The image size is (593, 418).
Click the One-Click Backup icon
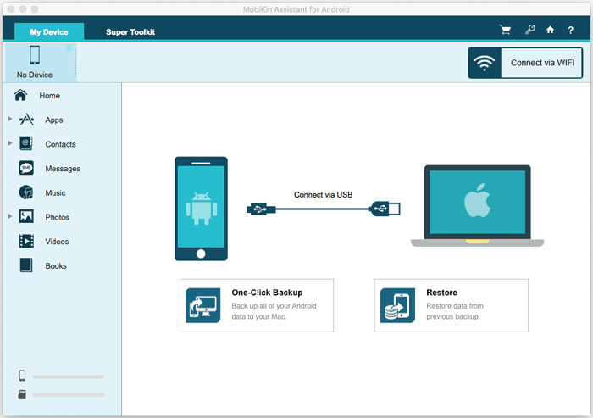click(x=203, y=305)
